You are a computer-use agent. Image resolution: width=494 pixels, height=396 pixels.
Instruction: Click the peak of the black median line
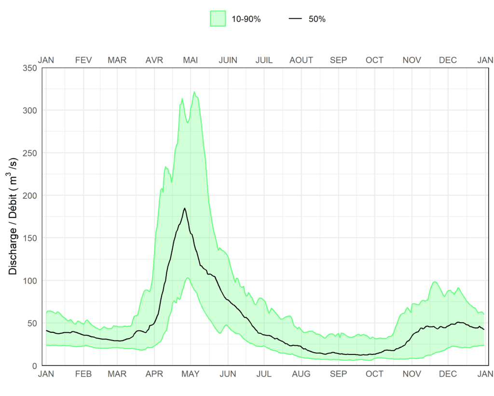click(184, 208)
